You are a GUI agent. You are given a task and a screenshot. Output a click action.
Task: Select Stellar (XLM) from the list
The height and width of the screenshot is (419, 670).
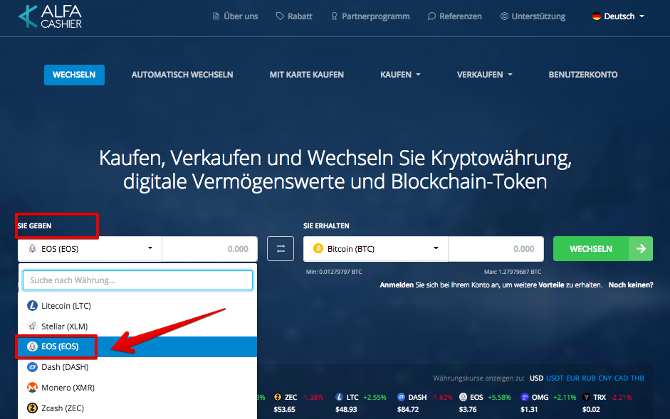tap(137, 327)
